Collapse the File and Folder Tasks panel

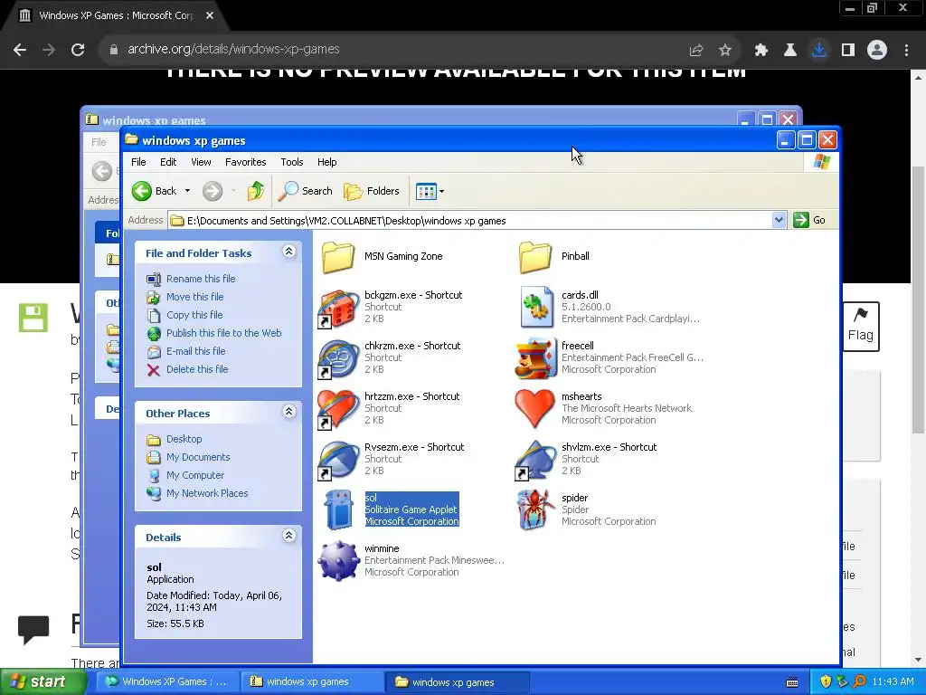tap(288, 252)
